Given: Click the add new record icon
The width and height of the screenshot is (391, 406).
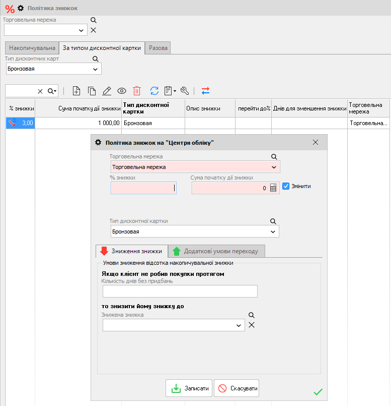Looking at the screenshot, I should [76, 91].
